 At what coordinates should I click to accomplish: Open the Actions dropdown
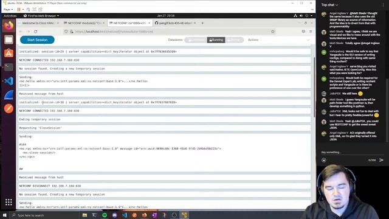285,40
